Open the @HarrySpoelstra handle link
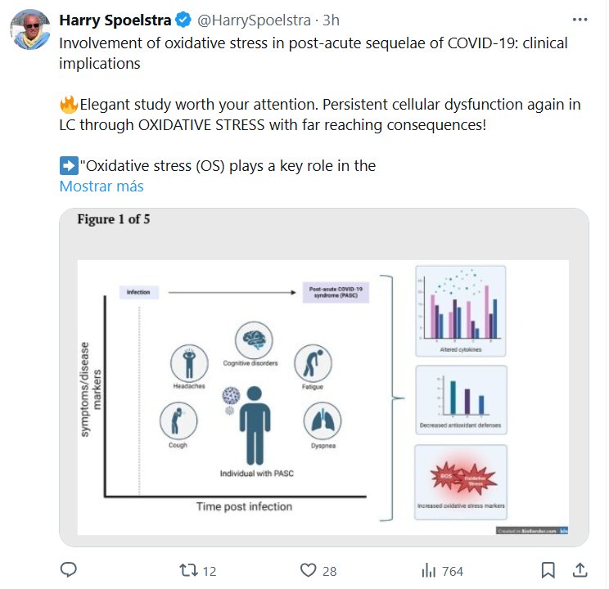 (254, 20)
